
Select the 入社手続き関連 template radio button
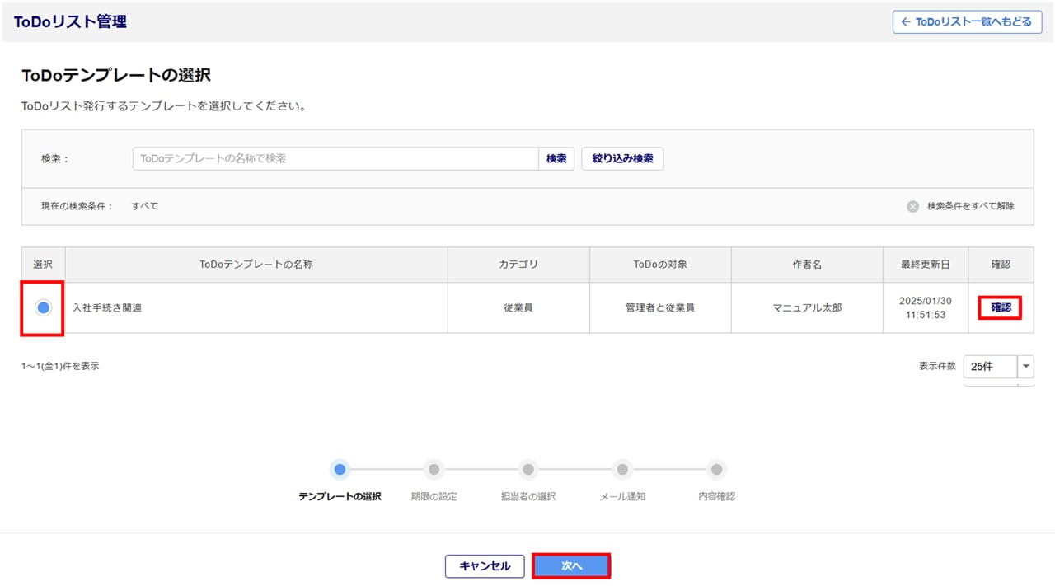[x=44, y=307]
